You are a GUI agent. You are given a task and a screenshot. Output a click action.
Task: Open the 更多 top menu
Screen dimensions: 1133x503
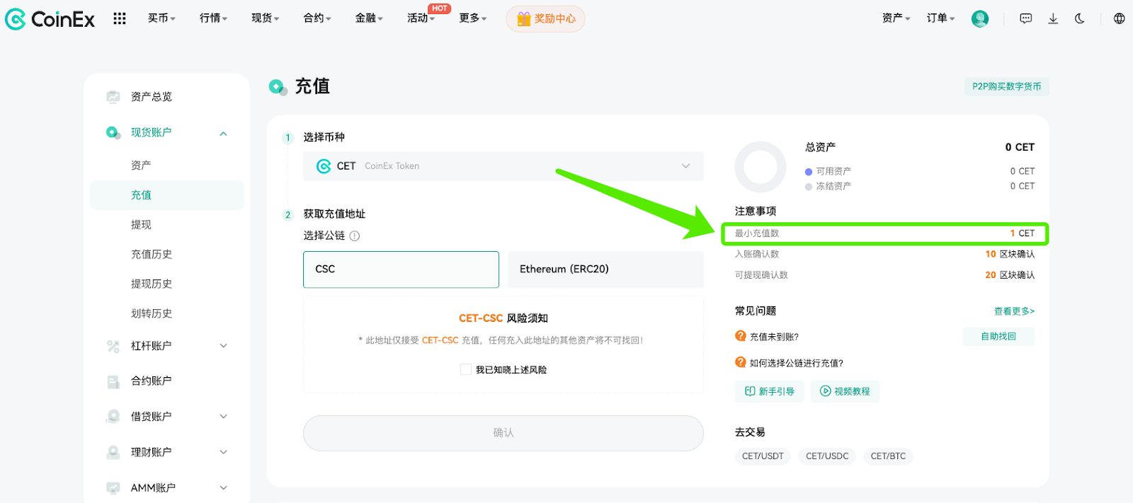point(472,18)
